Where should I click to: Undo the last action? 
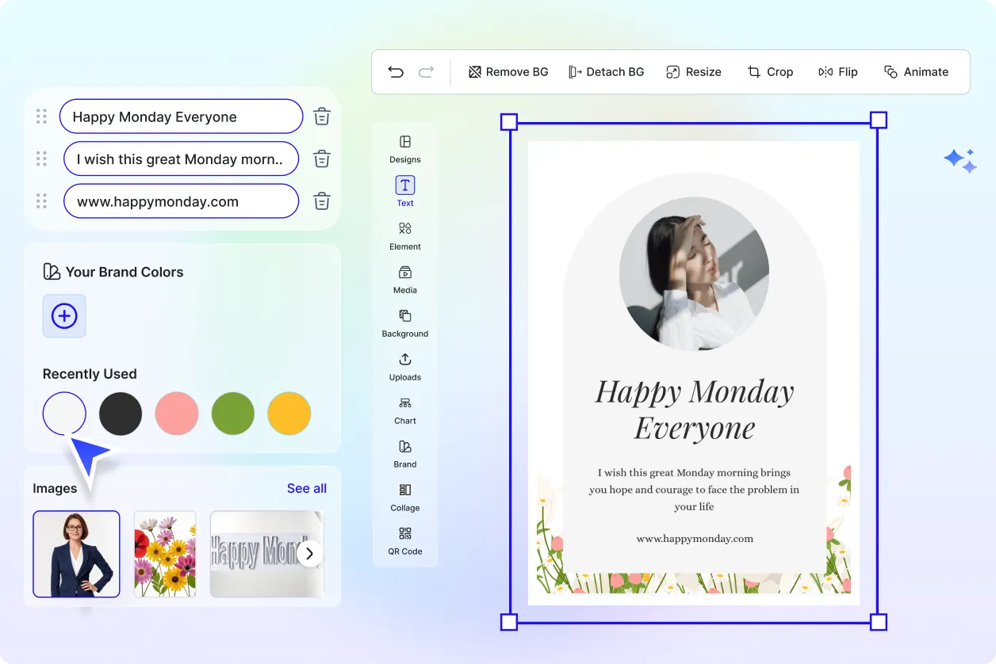(x=396, y=71)
